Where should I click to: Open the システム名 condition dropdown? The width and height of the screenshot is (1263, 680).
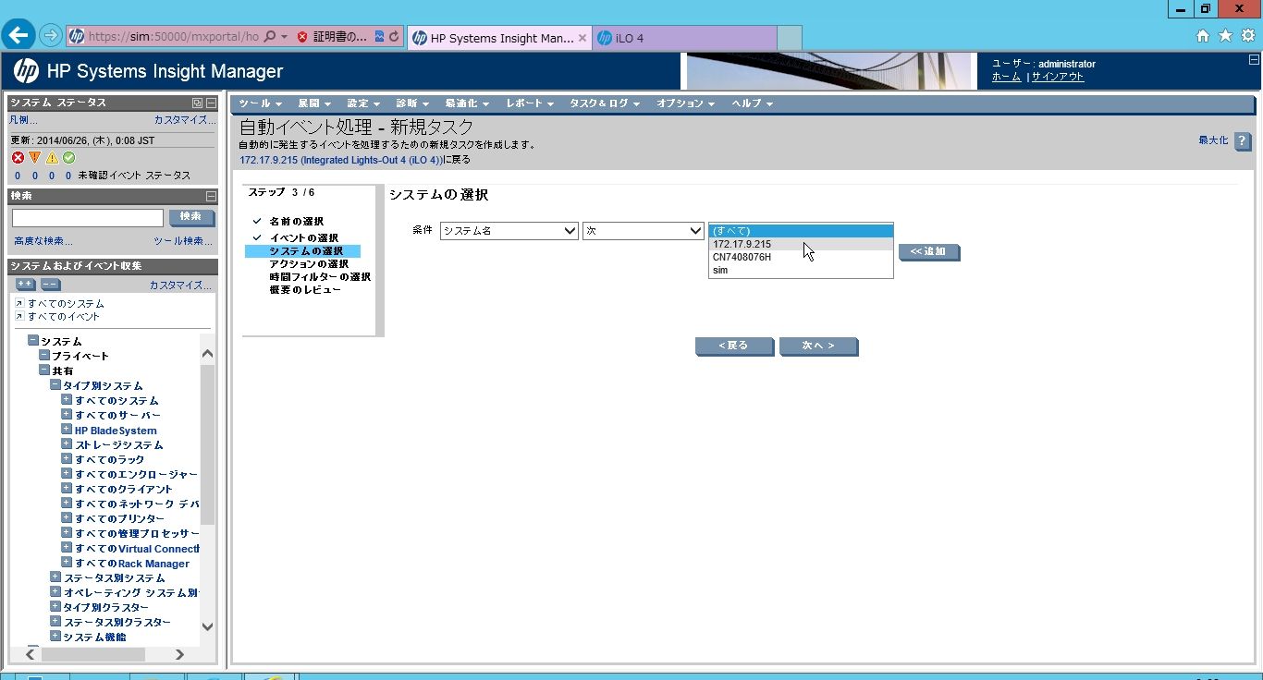tap(509, 231)
